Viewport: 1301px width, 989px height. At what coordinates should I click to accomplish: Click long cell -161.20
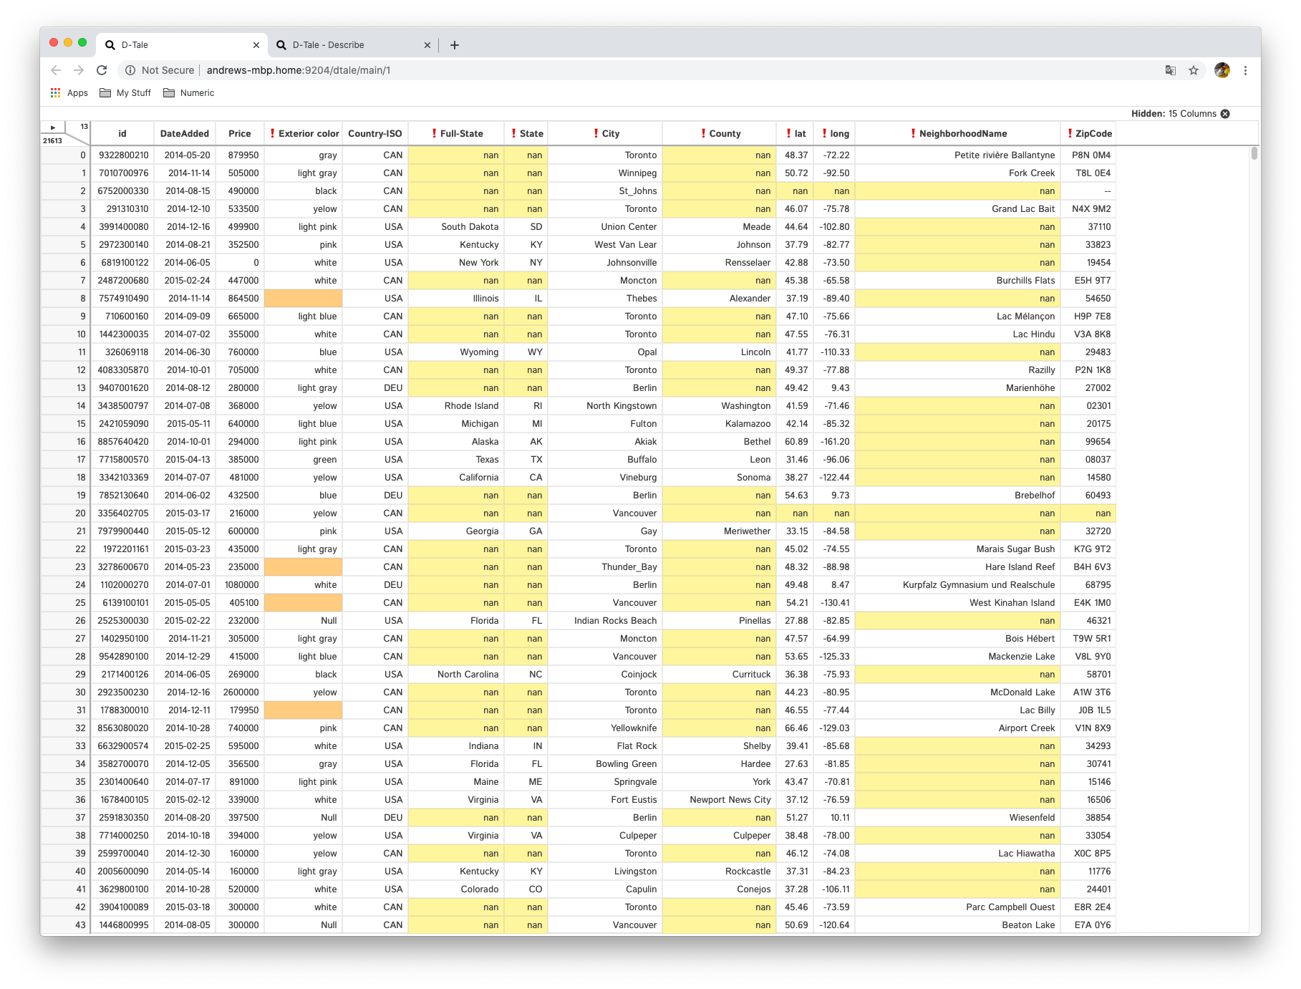(x=835, y=442)
